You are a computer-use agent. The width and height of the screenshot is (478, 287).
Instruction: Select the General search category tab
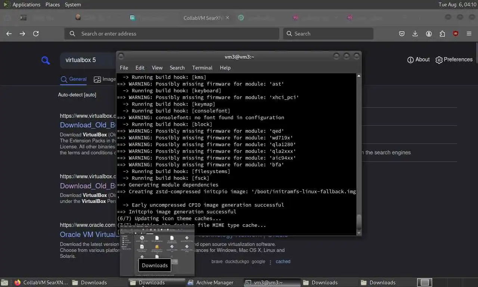click(x=74, y=79)
